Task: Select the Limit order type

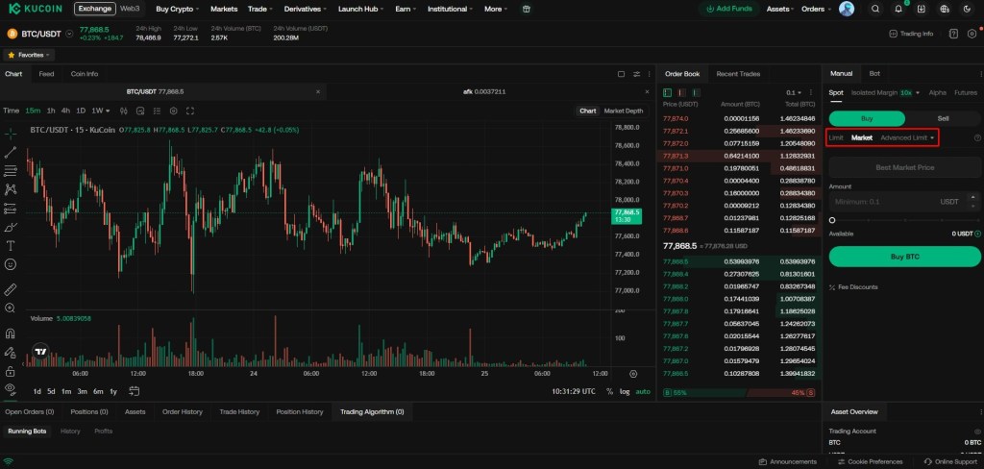Action: coord(836,137)
